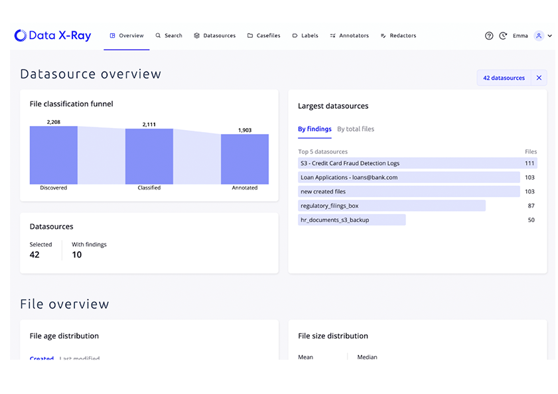Viewport: 558px width, 394px height.
Task: Open the Redactors navigation item
Action: tap(398, 36)
